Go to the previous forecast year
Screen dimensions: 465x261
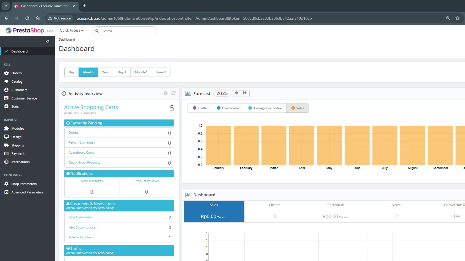pos(237,93)
